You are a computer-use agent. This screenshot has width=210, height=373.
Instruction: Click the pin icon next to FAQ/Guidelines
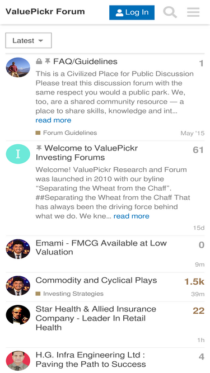pos(48,62)
